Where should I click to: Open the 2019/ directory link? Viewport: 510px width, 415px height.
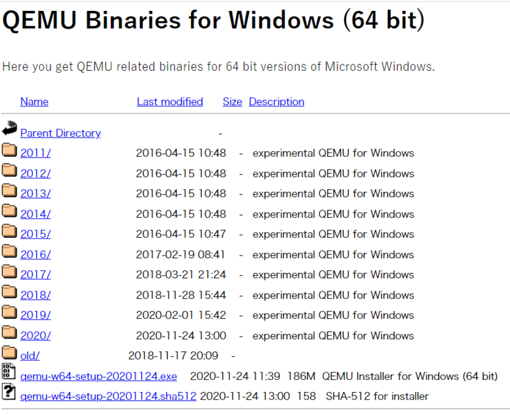click(x=36, y=315)
